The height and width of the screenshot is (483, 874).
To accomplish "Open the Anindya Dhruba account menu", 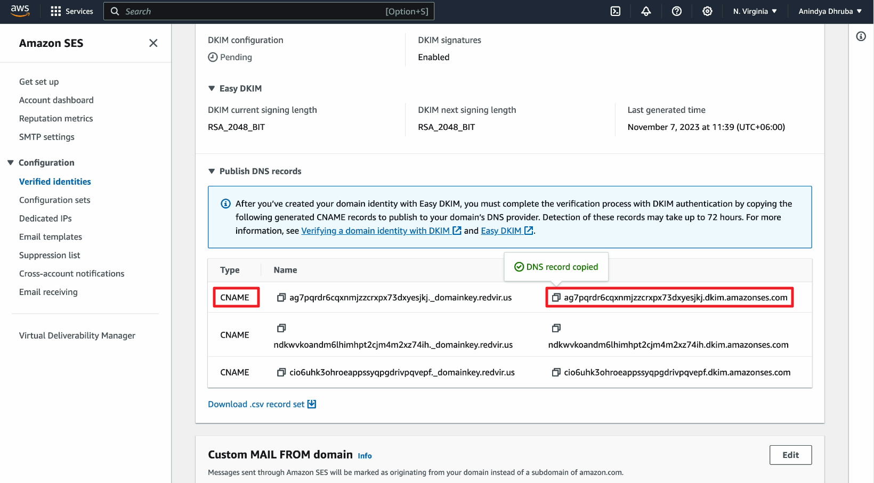I will pos(830,11).
